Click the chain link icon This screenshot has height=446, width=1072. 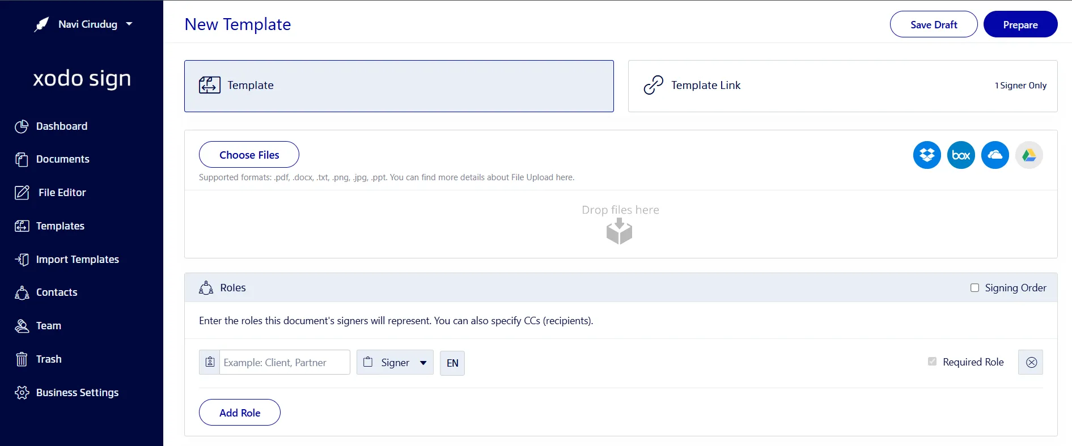pos(654,85)
